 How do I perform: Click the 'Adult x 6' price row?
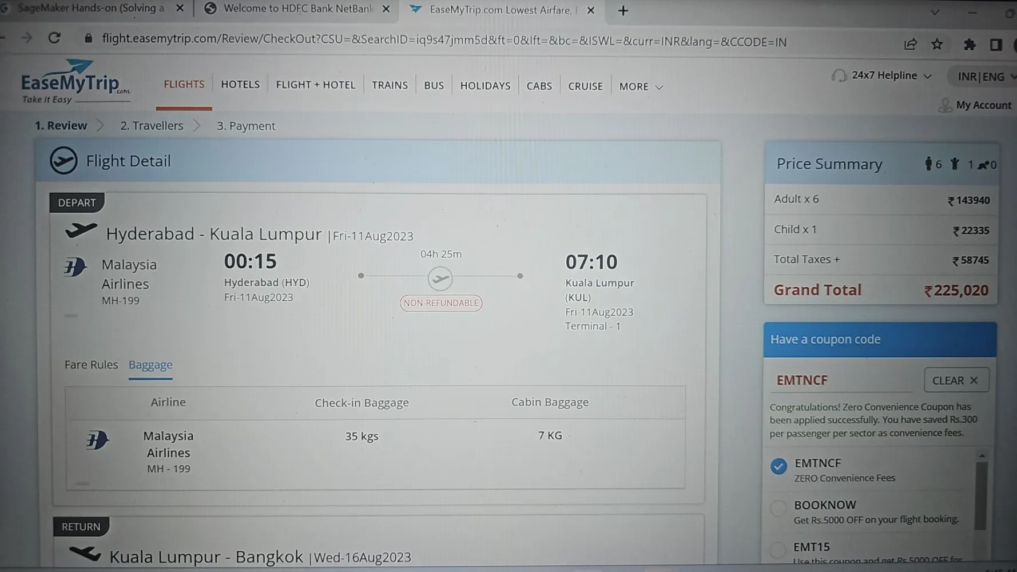click(881, 200)
